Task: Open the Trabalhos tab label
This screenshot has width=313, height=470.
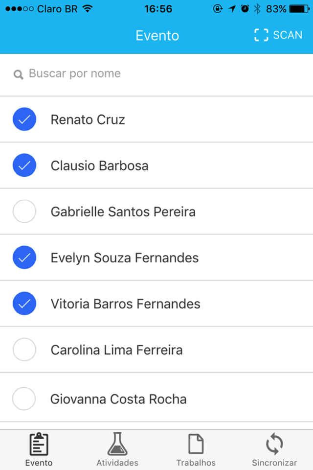Action: [196, 463]
